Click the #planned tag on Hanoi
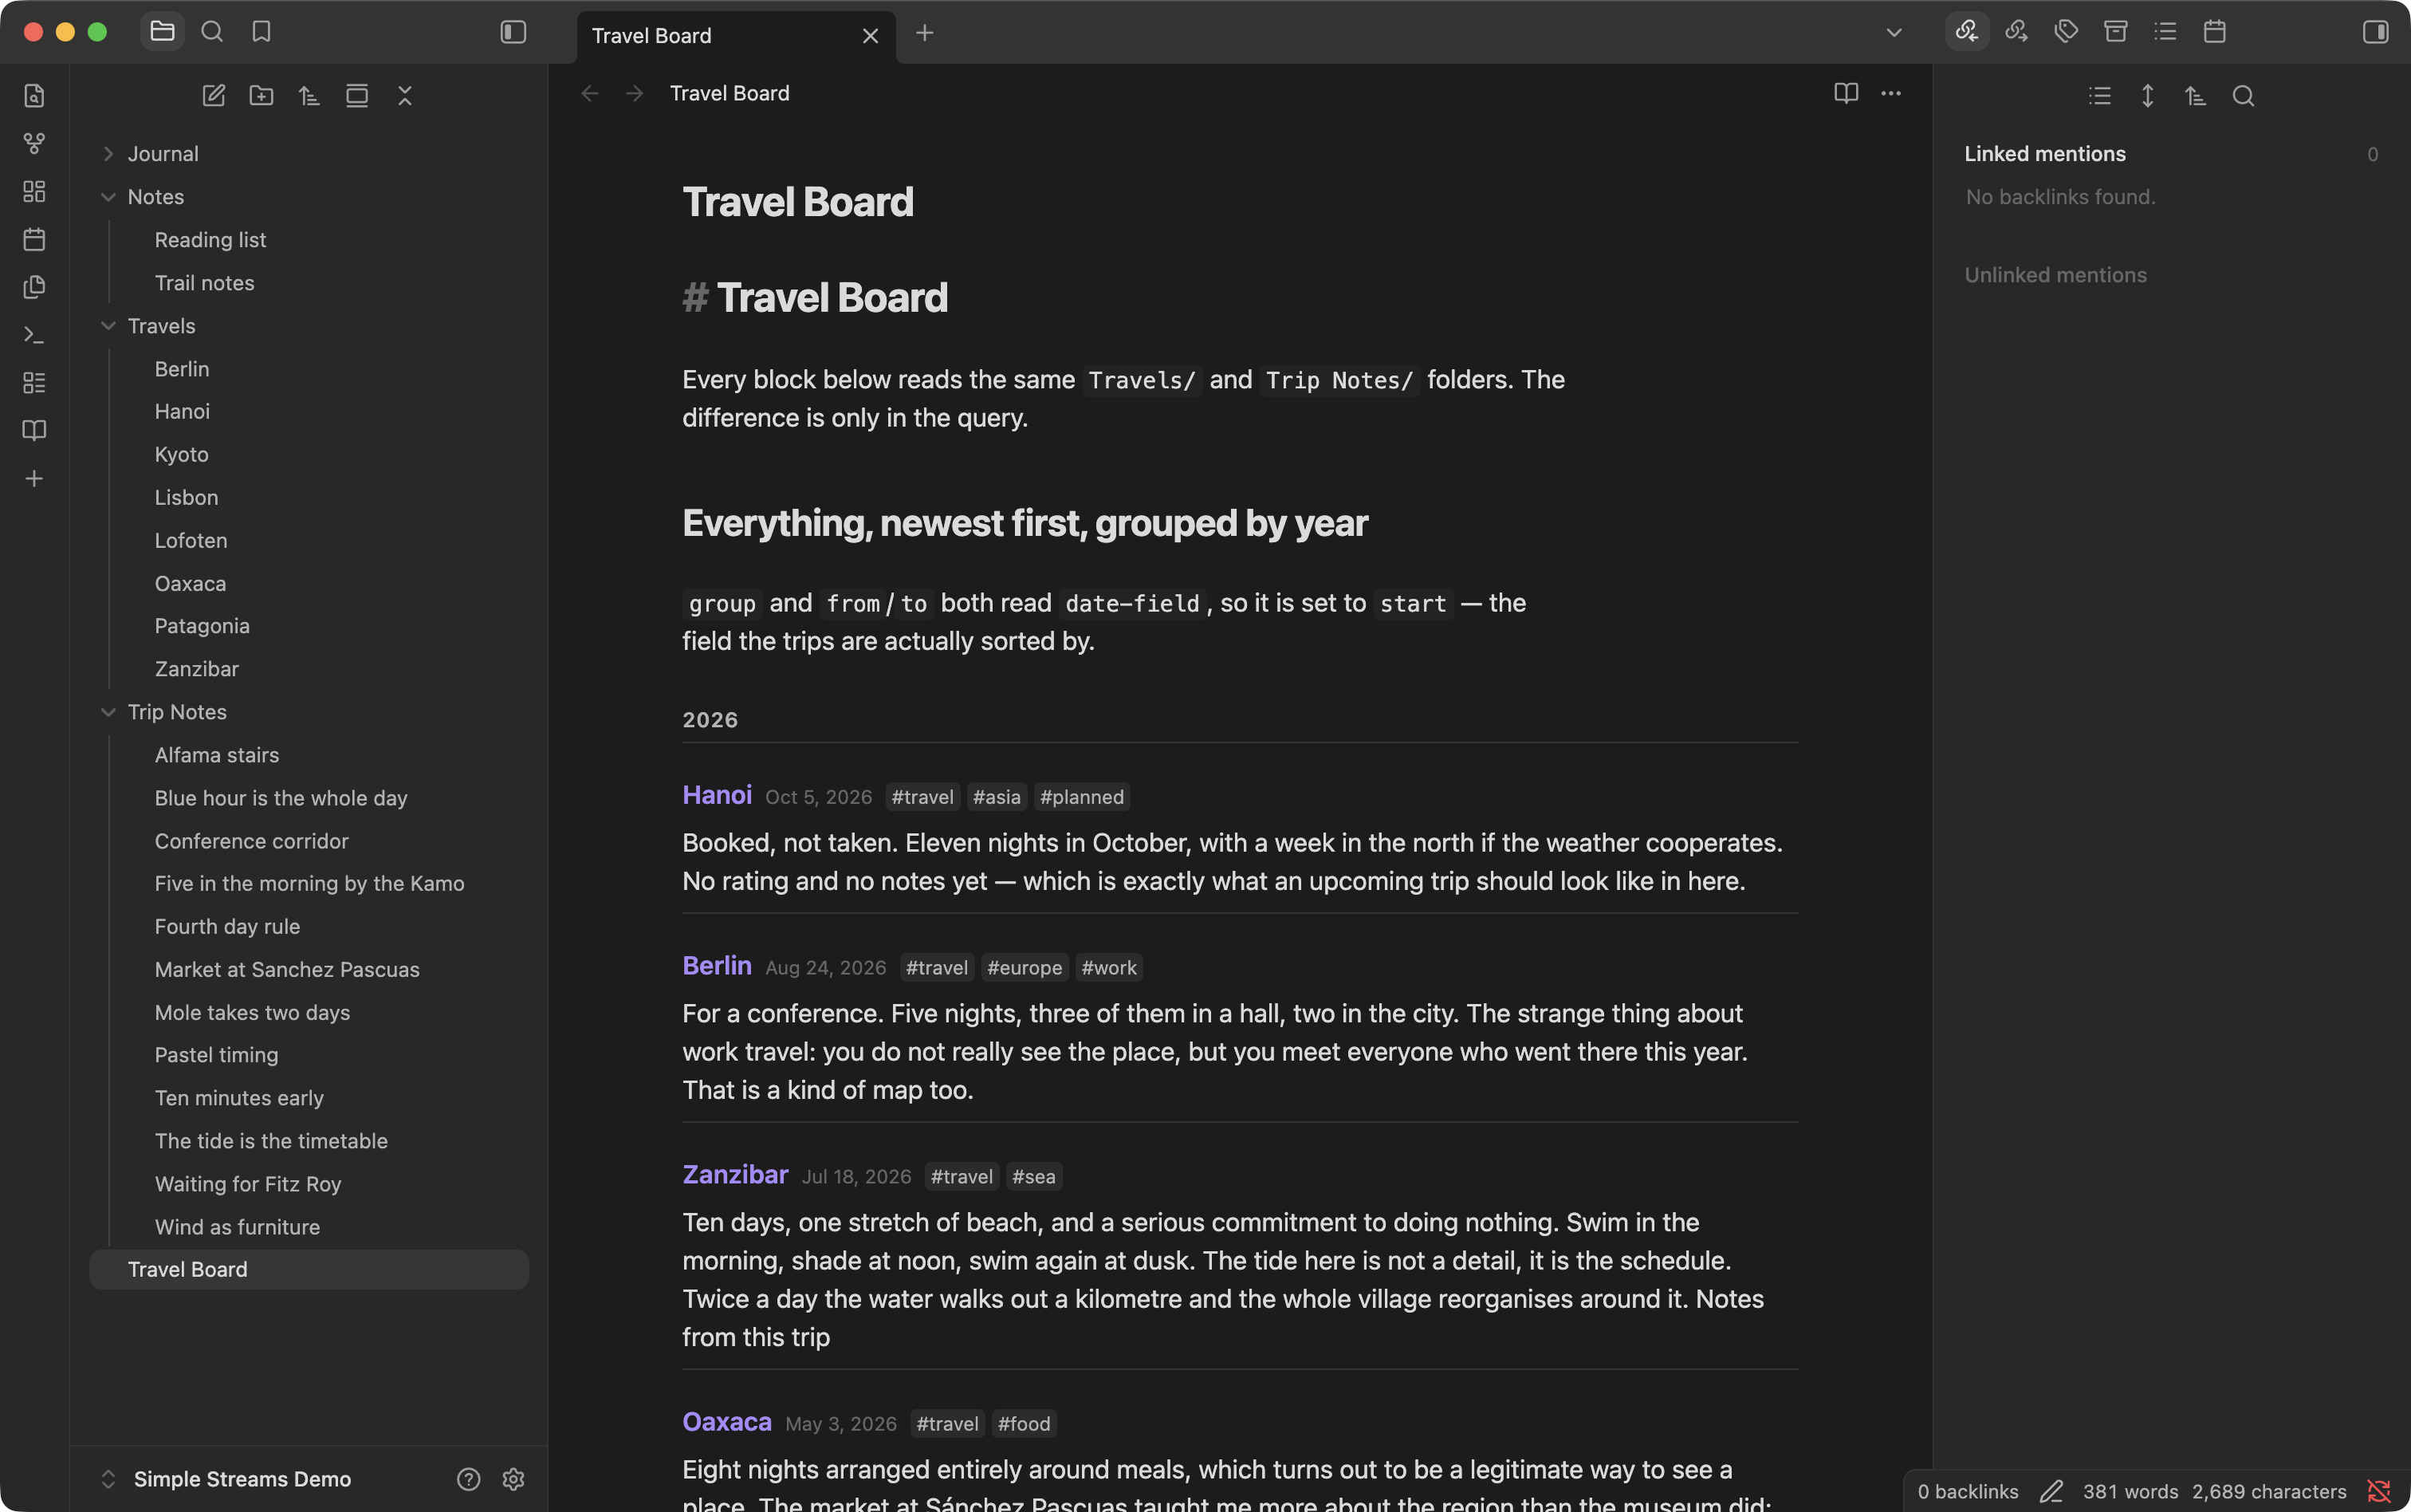 [x=1082, y=797]
